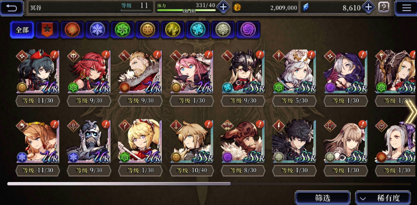Open the 稀有度 sort dropdown
This screenshot has width=417, height=205.
click(383, 198)
